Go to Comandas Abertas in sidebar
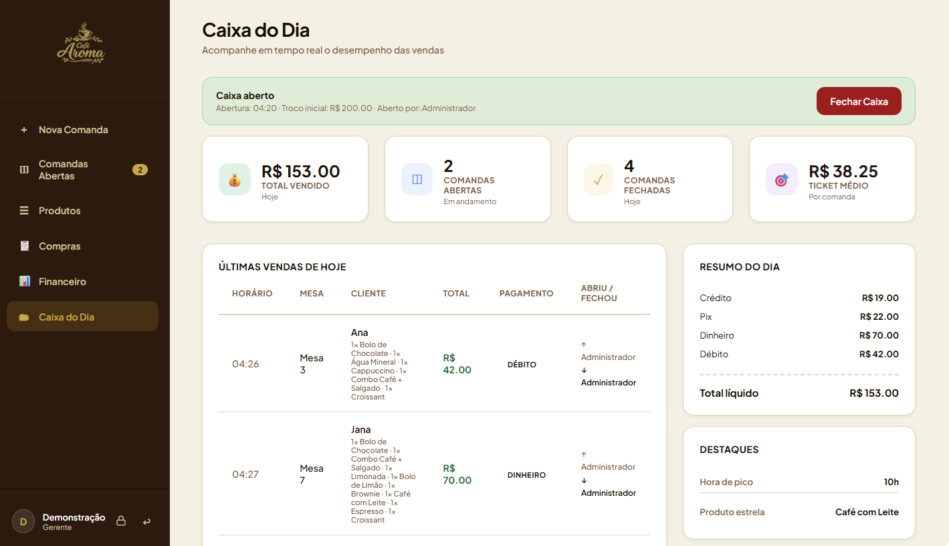The height and width of the screenshot is (546, 949). tap(82, 170)
